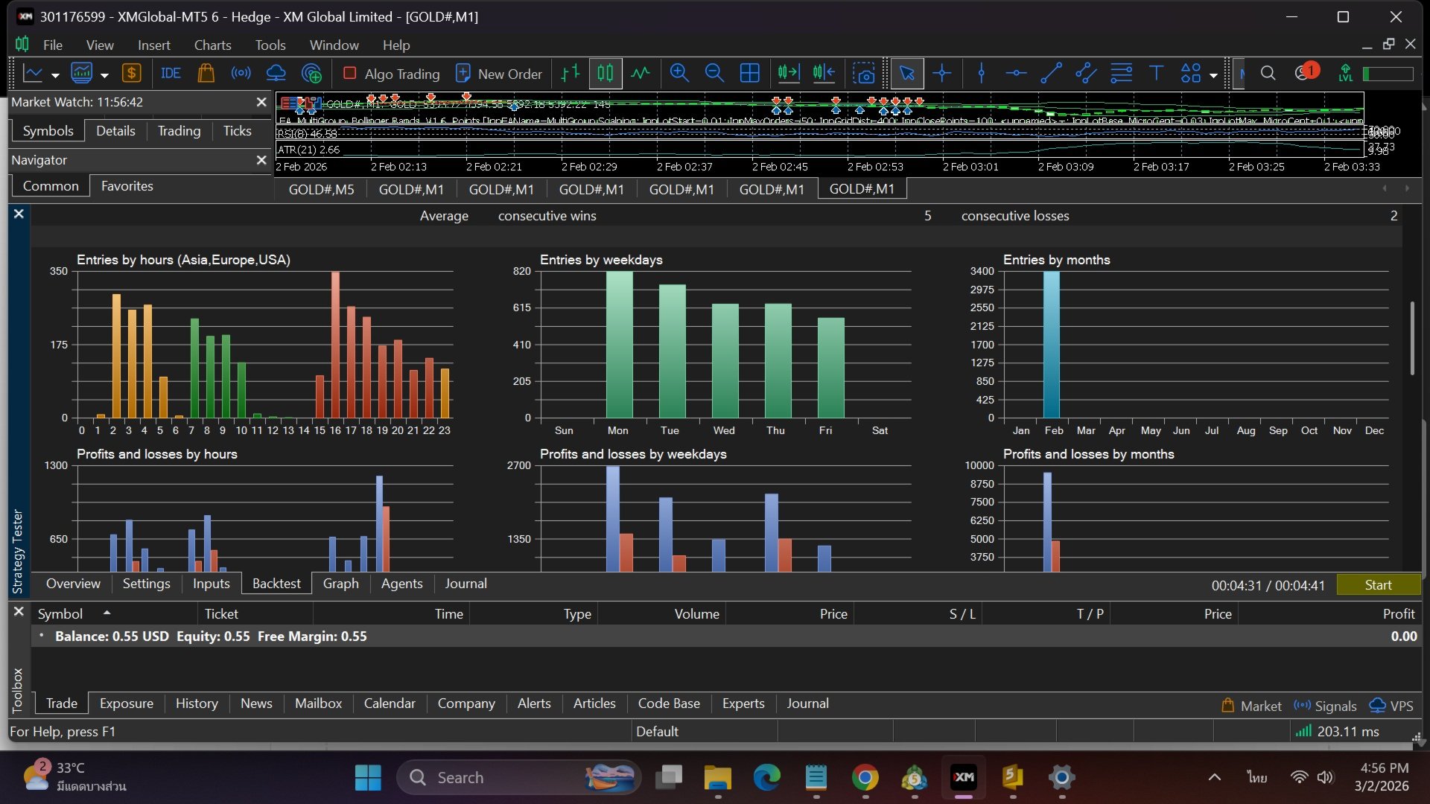Click the Market shopping bag icon in toolbar
The width and height of the screenshot is (1430, 804).
click(x=206, y=74)
